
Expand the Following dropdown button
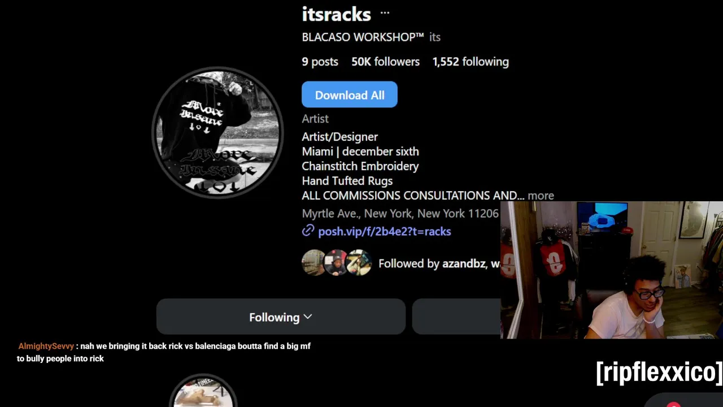click(281, 317)
